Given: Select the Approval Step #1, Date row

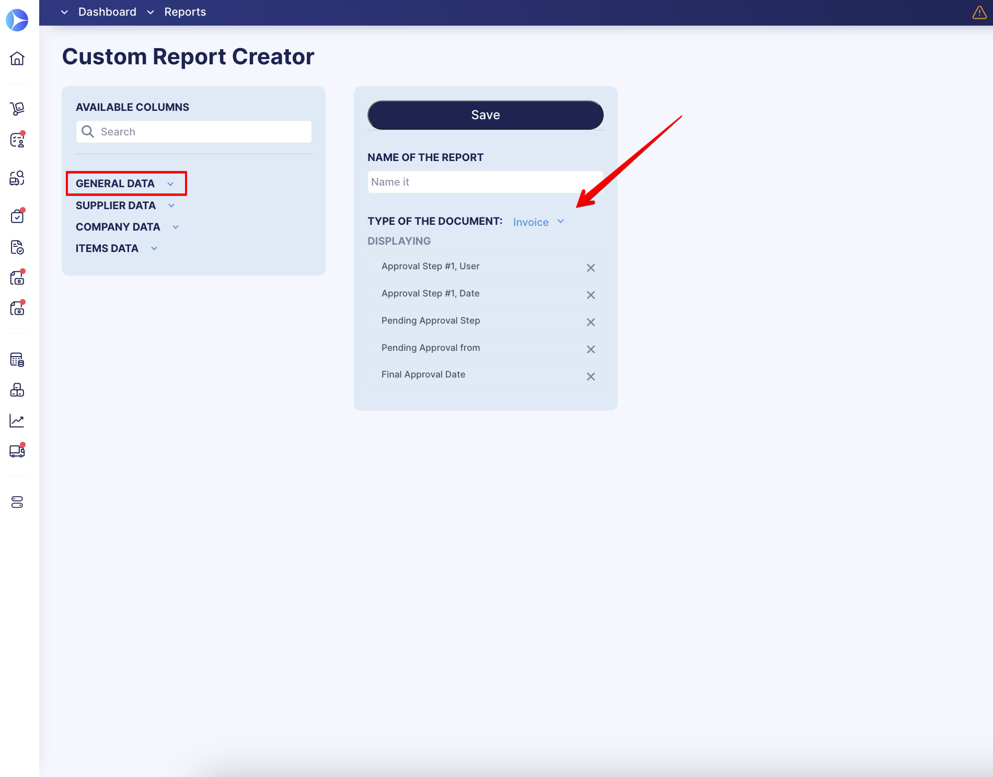Looking at the screenshot, I should pos(485,293).
